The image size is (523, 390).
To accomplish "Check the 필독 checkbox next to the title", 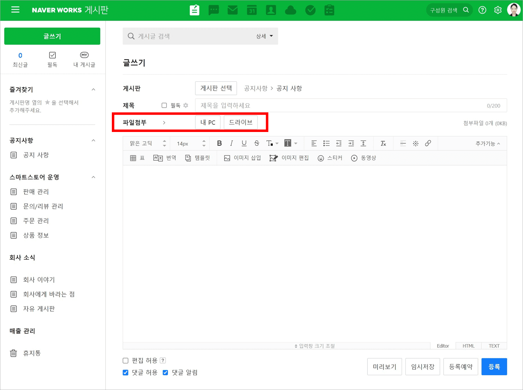I will 164,105.
